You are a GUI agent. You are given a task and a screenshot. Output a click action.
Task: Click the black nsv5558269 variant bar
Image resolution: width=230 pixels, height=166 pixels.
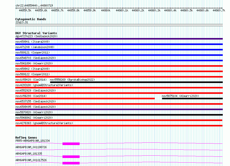pos(136,82)
